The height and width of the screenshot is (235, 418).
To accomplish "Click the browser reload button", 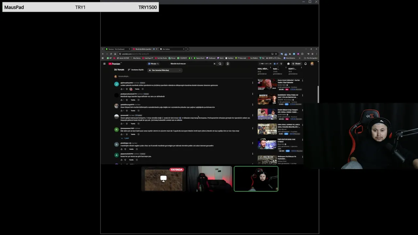I will (111, 54).
